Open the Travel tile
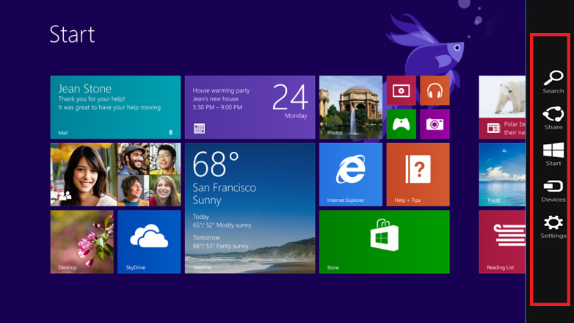 coord(502,175)
